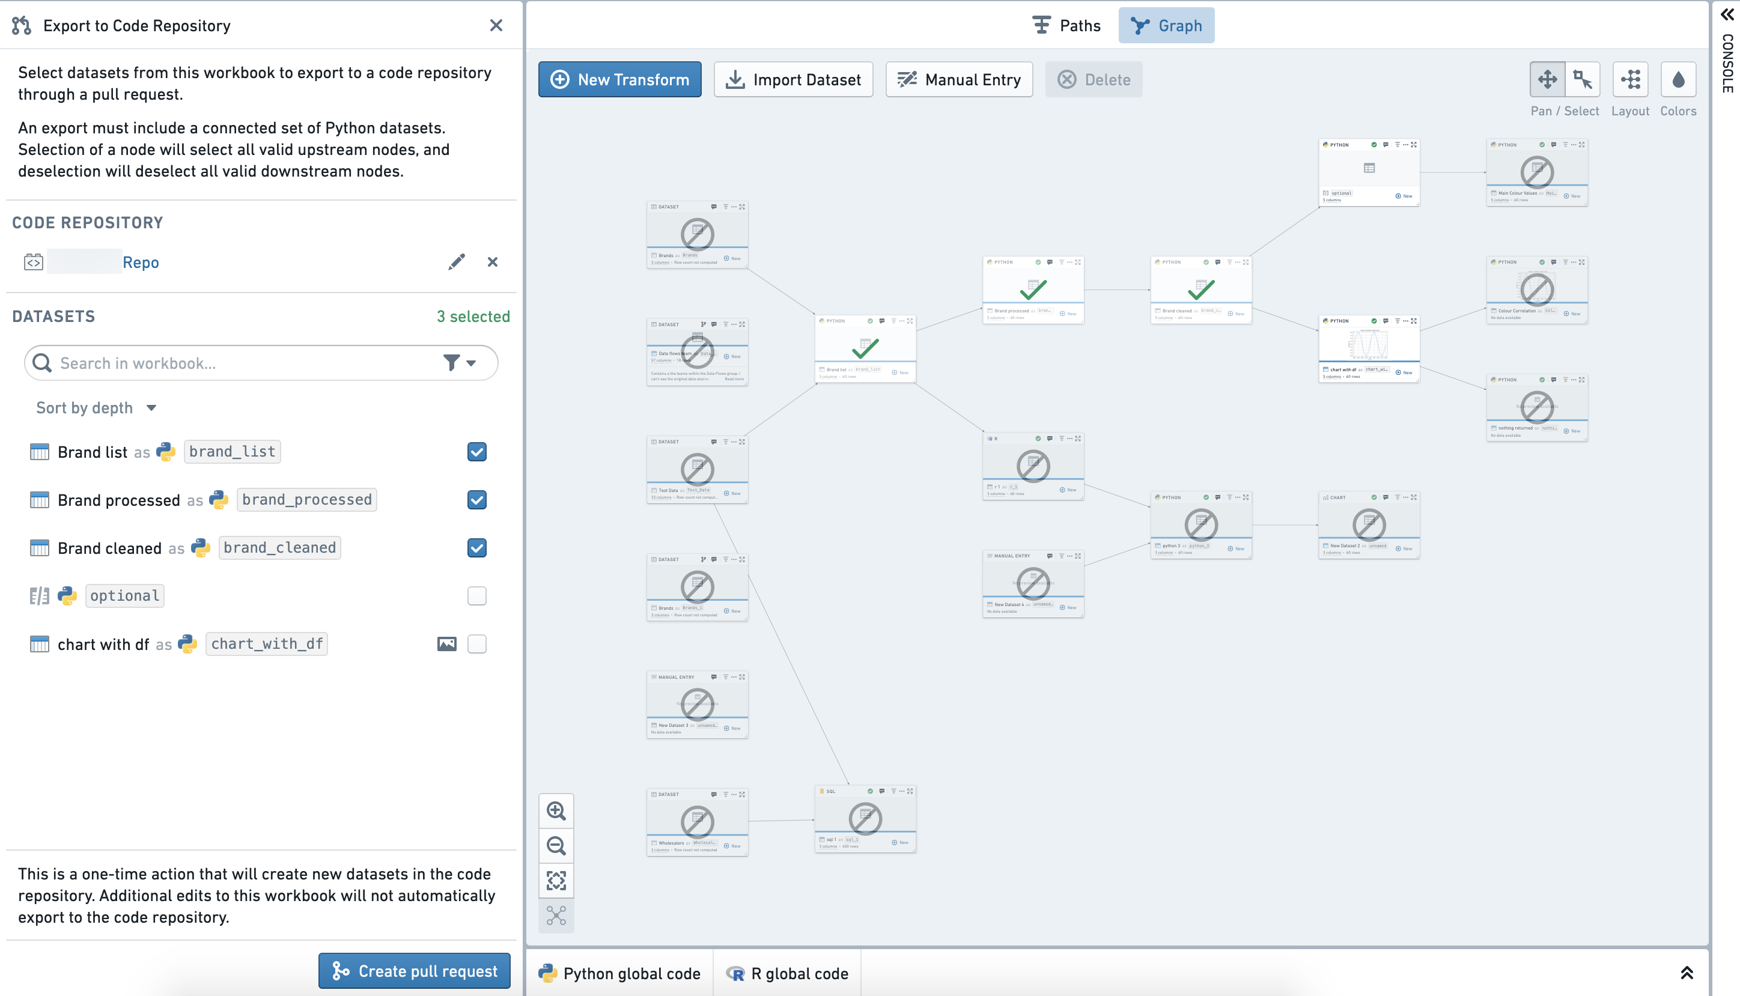Click Create pull request

click(x=415, y=971)
